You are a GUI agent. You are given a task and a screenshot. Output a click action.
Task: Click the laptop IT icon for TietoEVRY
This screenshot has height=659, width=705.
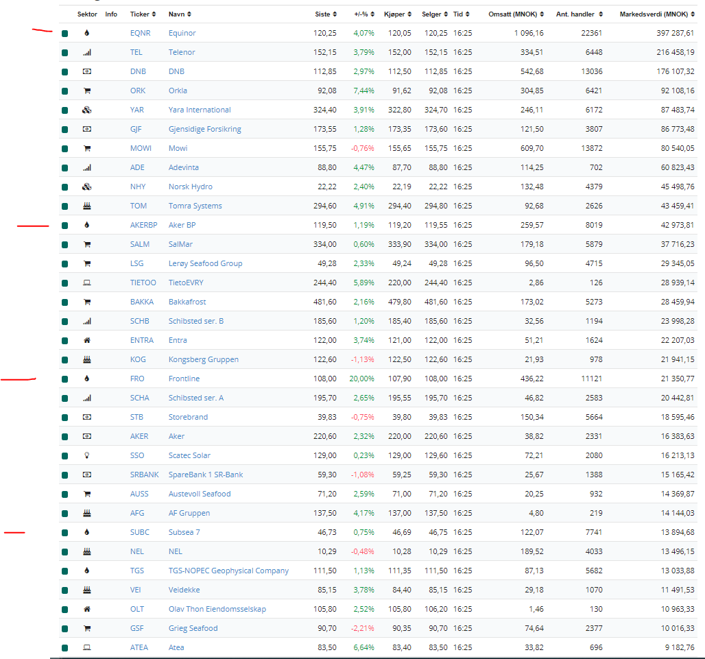click(87, 283)
